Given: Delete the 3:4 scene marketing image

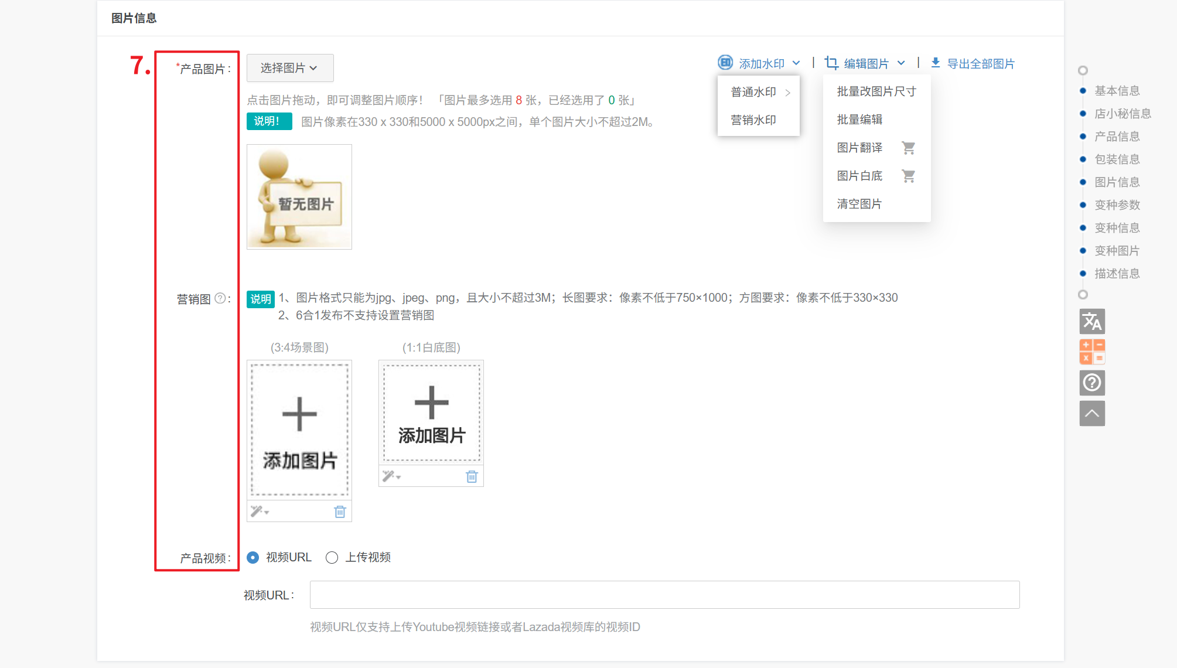Looking at the screenshot, I should [x=340, y=512].
